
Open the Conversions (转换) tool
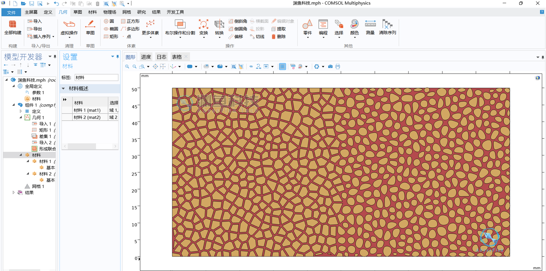(219, 29)
